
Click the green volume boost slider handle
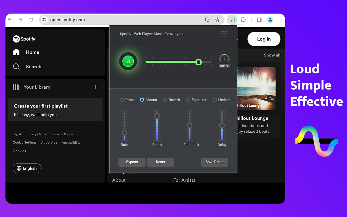199,62
